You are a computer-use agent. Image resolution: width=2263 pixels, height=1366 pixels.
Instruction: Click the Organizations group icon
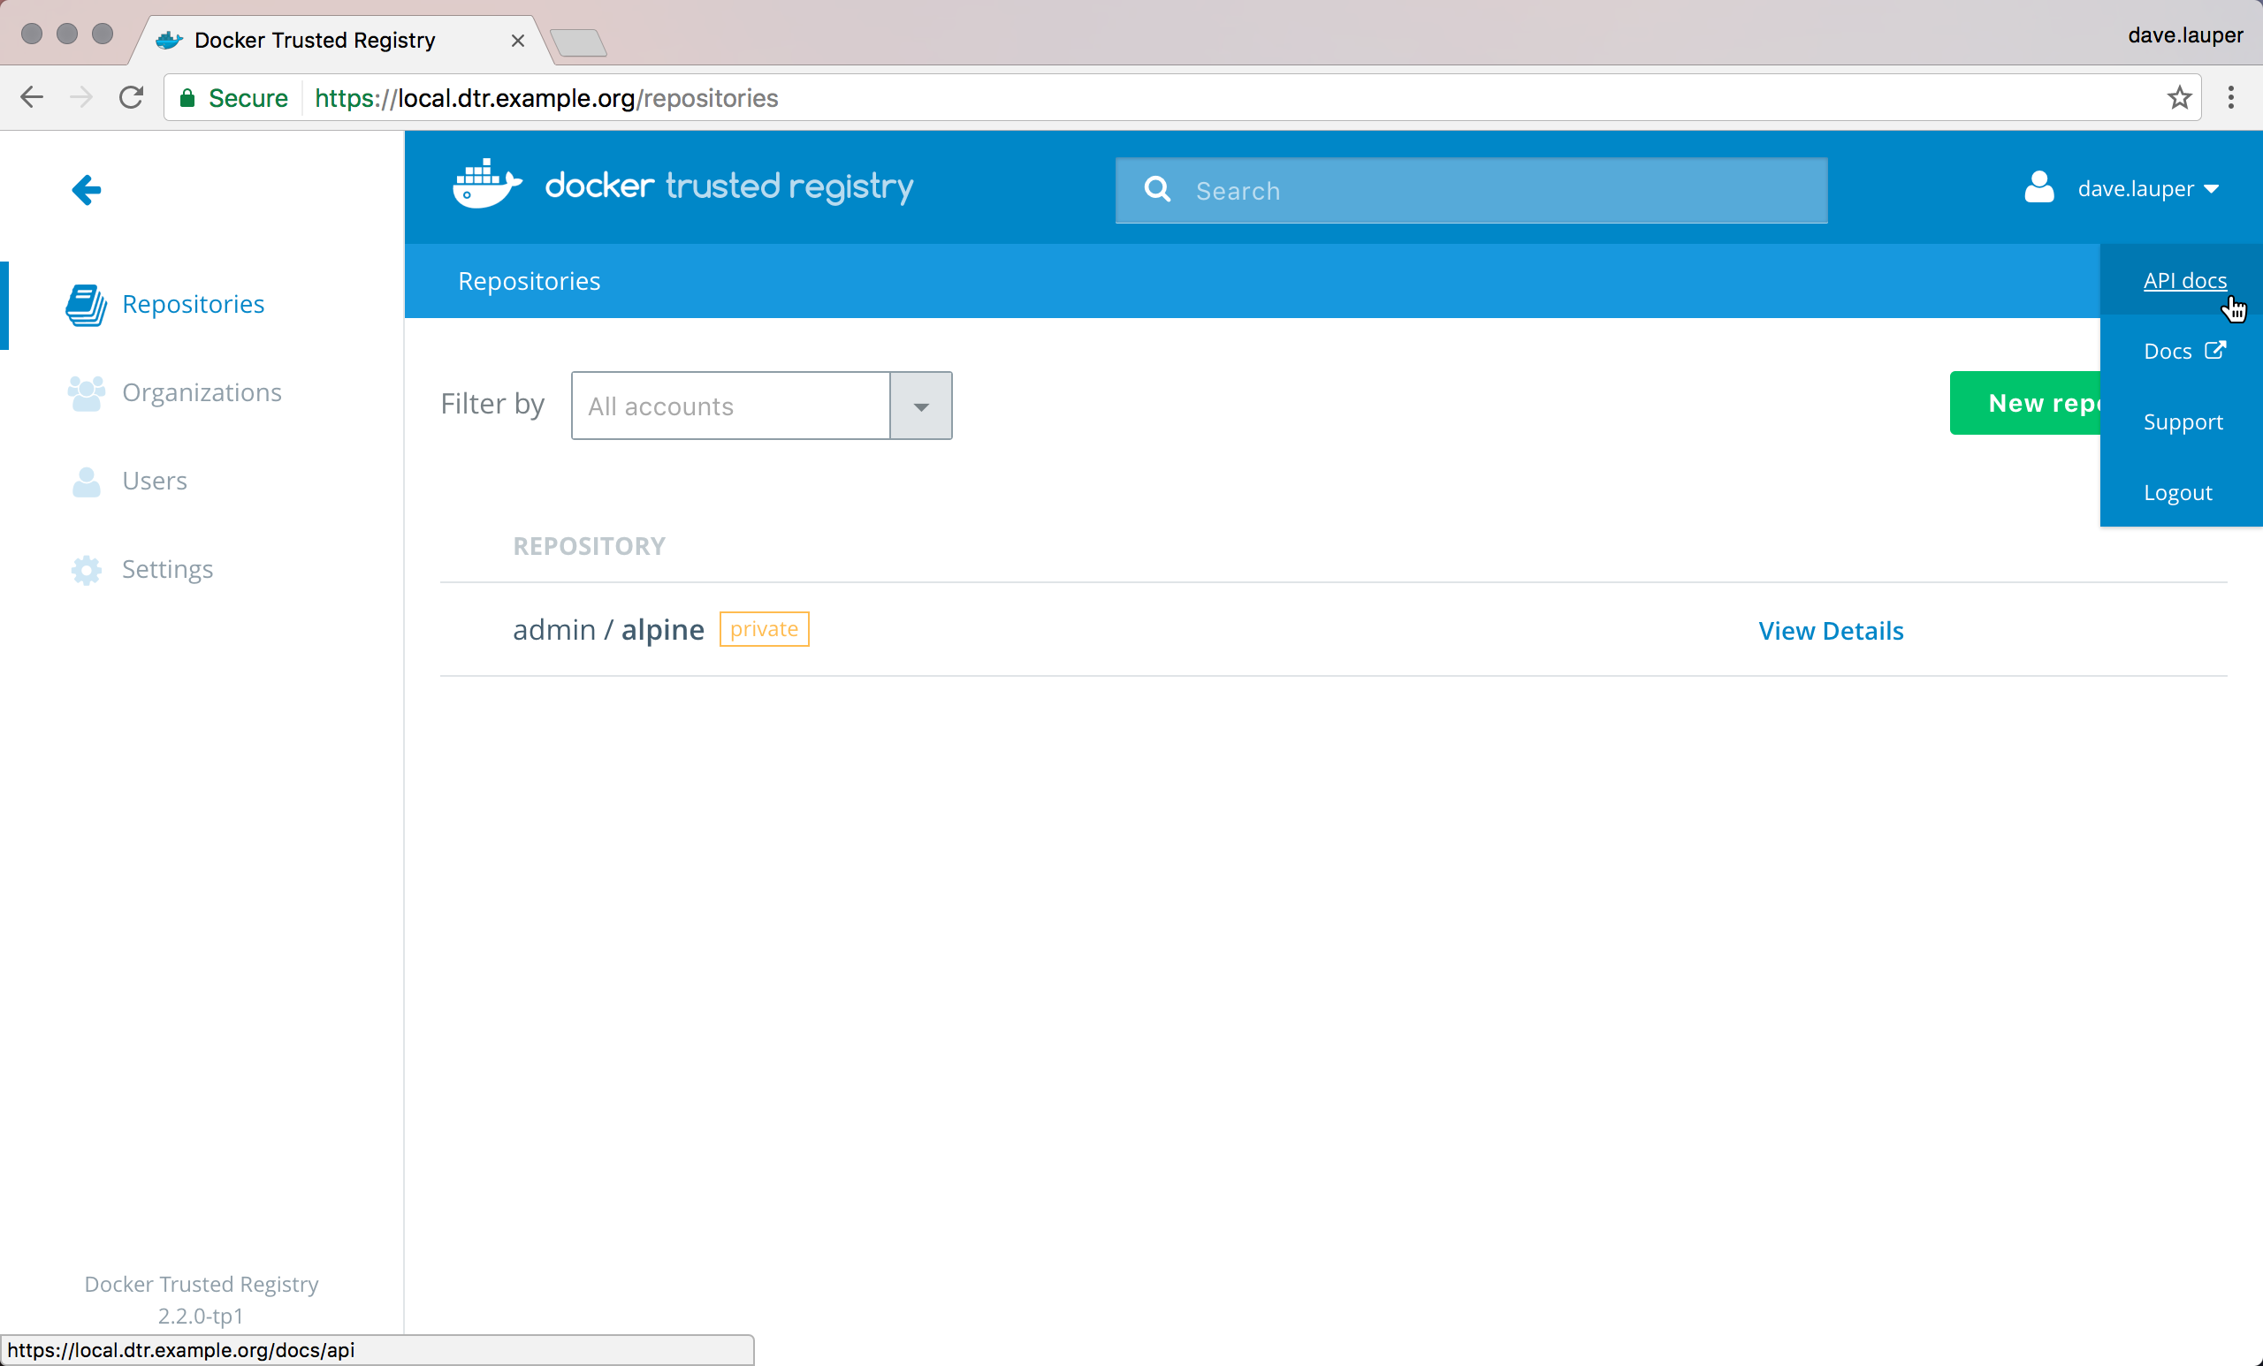point(86,393)
